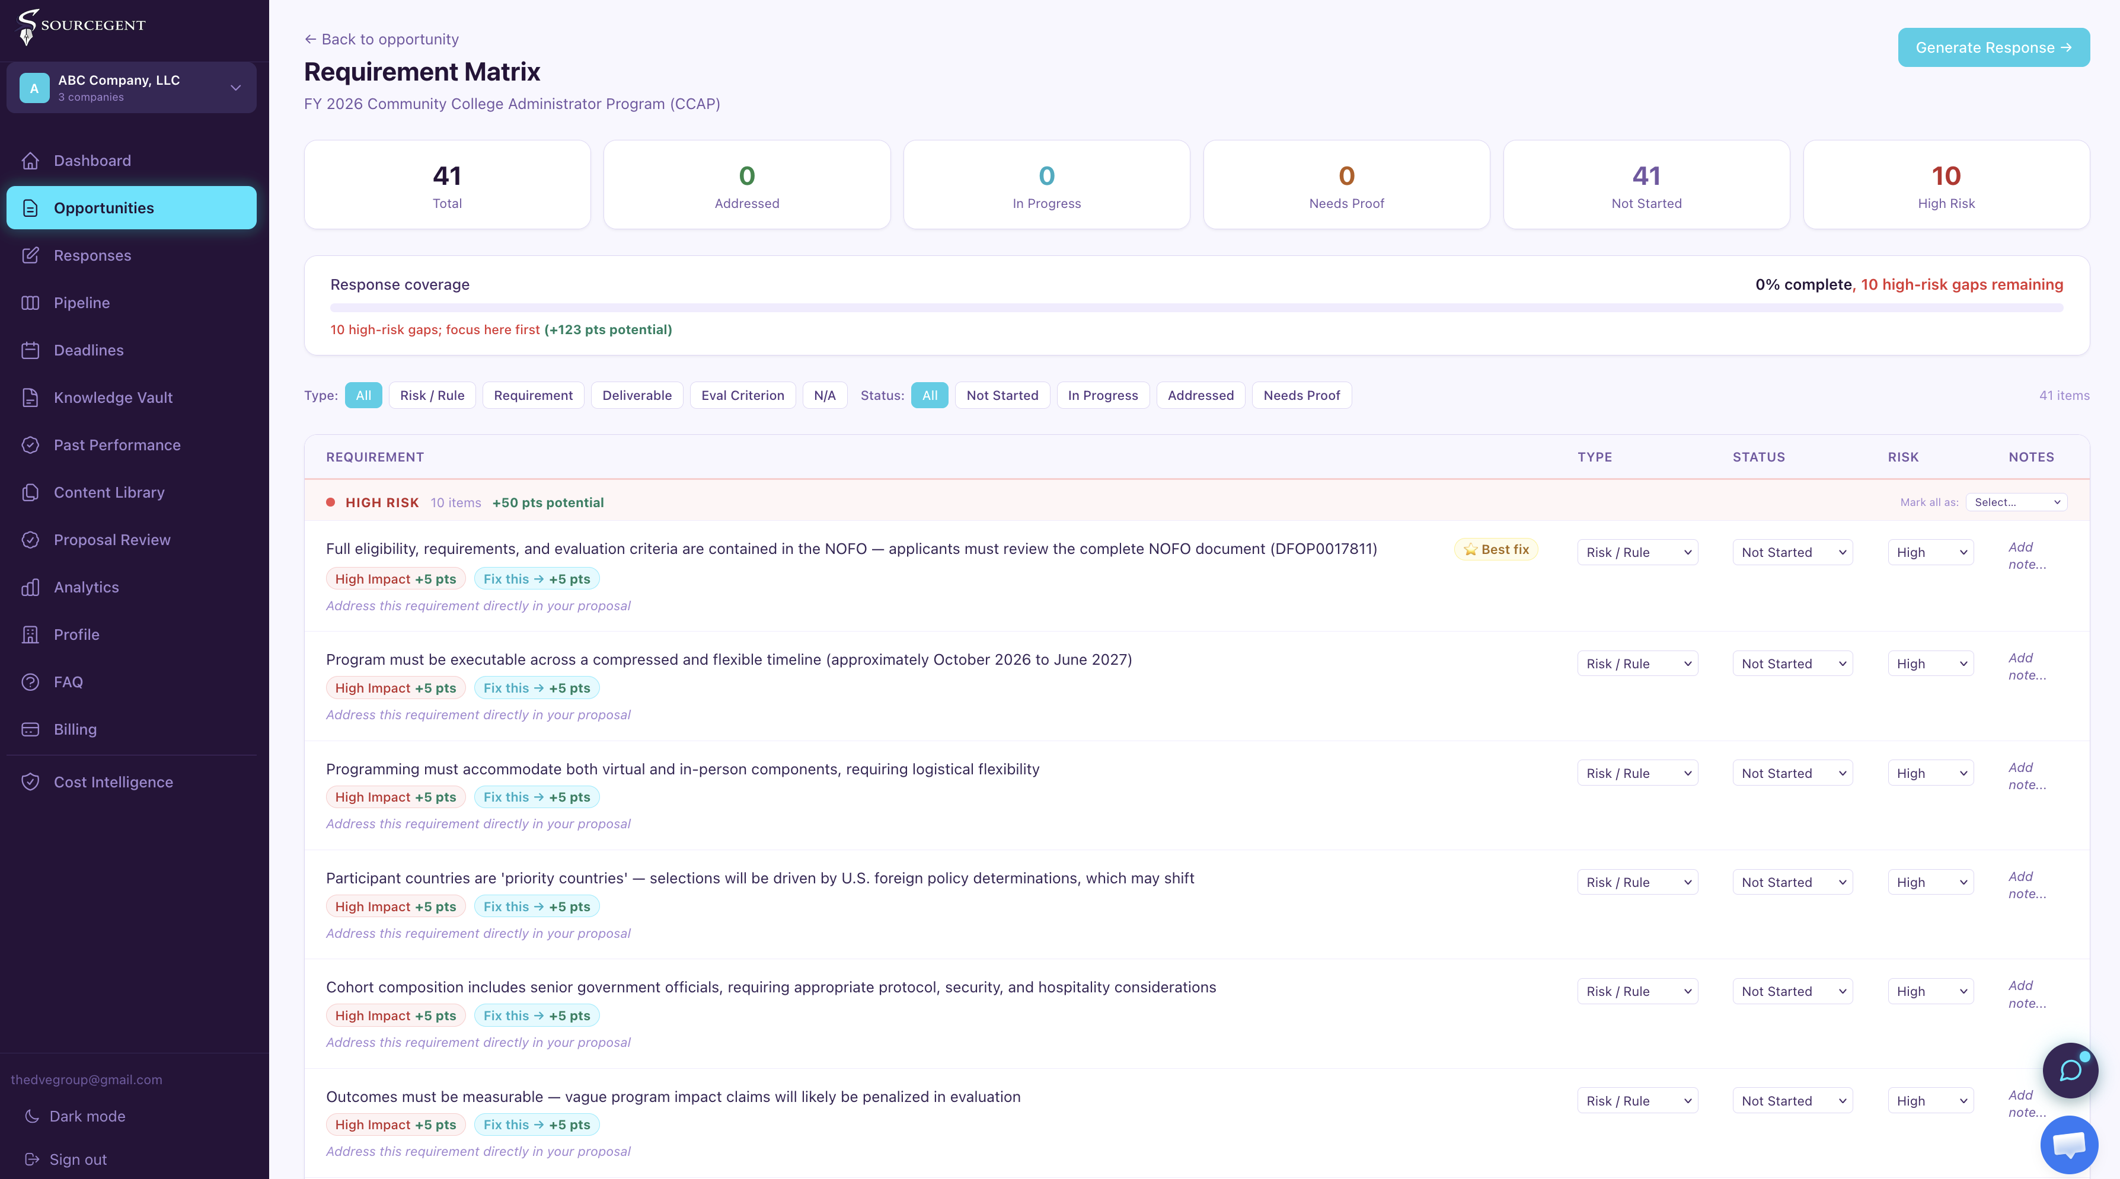Click the ABC Company avatar icon
Screen dimensions: 2120x1179
coord(34,88)
